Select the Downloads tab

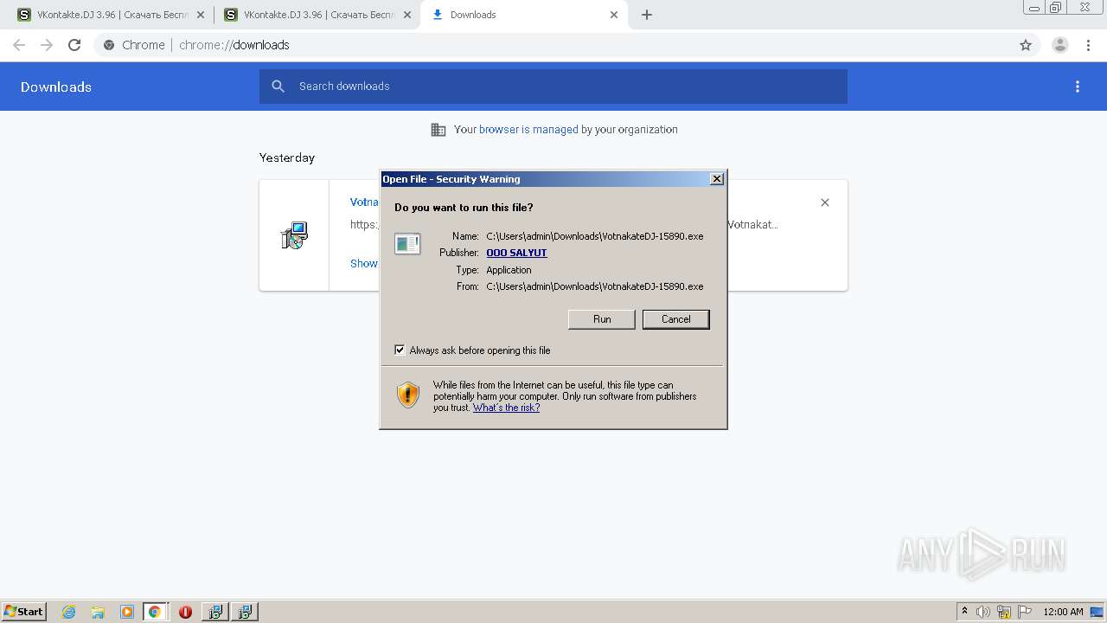pos(523,15)
